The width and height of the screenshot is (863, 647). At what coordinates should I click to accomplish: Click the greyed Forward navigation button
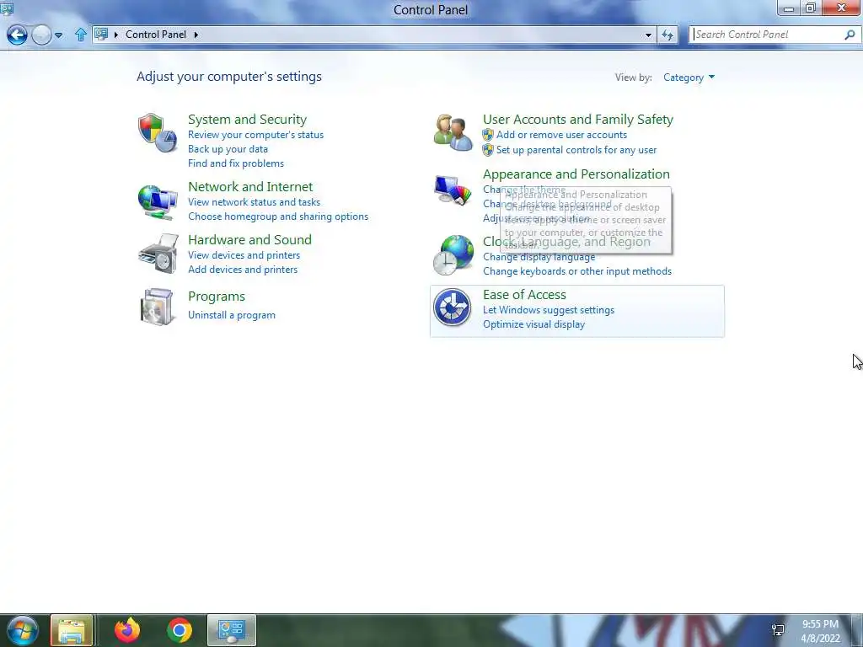click(x=41, y=35)
